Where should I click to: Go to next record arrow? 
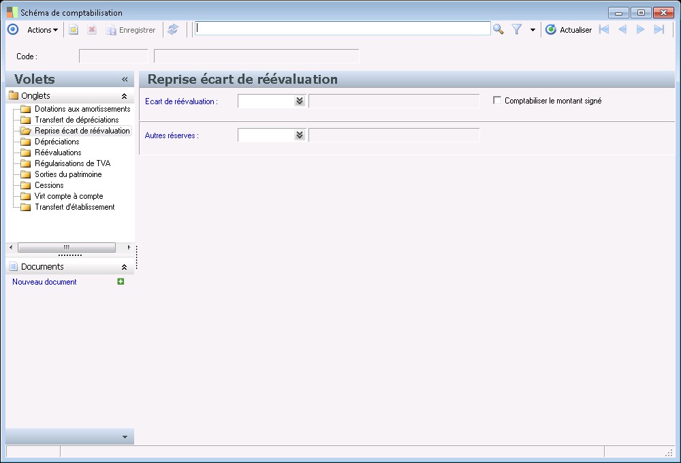pos(641,29)
